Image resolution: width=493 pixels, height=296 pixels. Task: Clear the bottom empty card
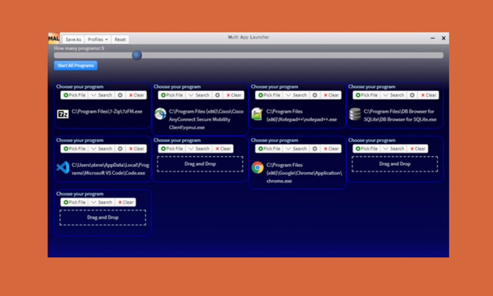pos(125,202)
